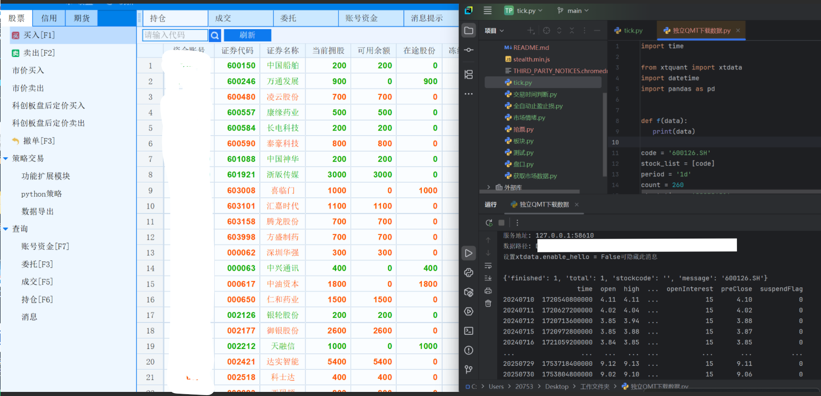Switch to the 期货 tab
Viewport: 821px width, 396px height.
[81, 18]
